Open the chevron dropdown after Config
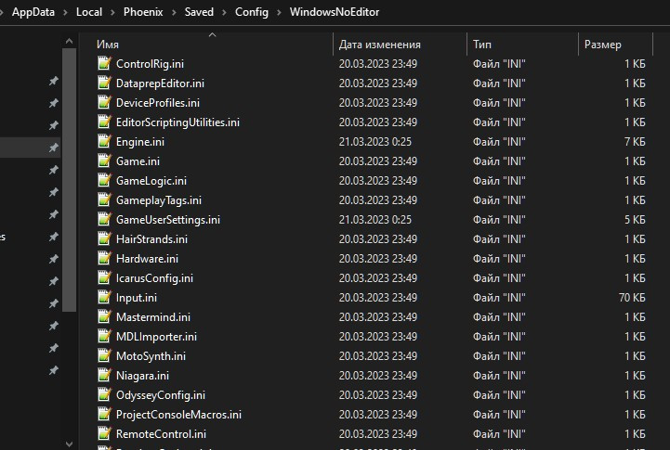The width and height of the screenshot is (670, 450). (x=277, y=13)
